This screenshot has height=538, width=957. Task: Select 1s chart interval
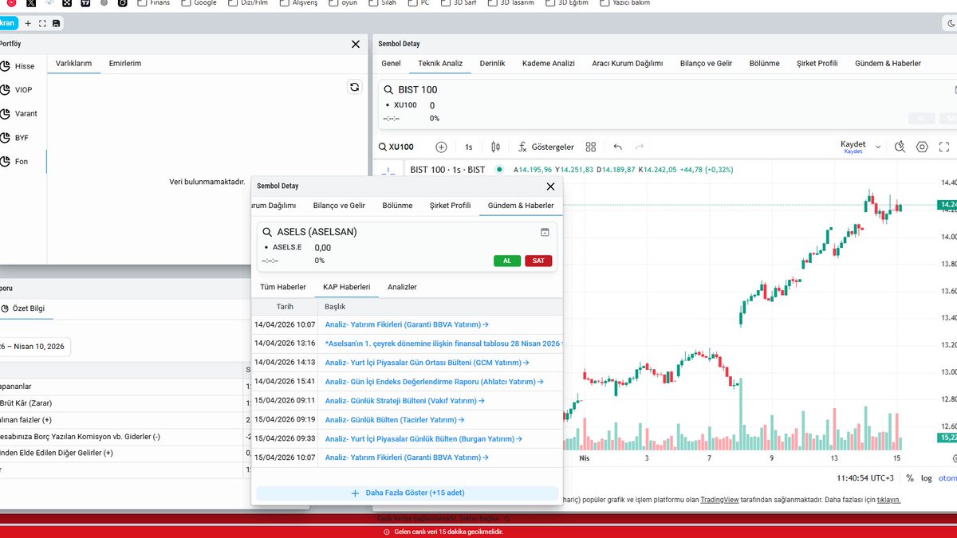469,147
